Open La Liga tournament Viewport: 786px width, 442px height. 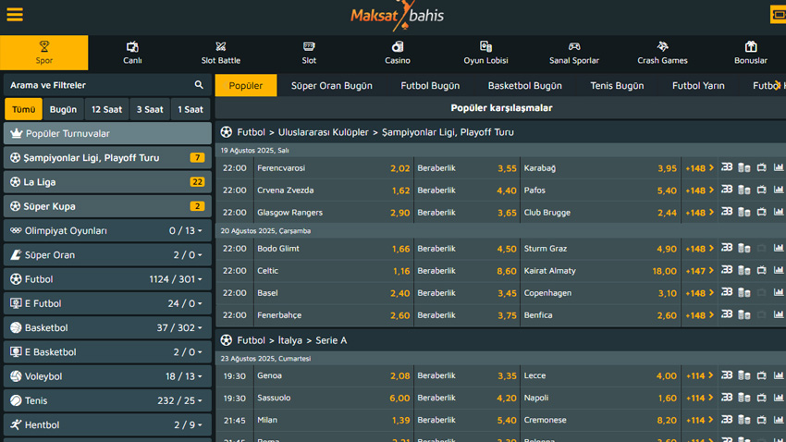coord(107,182)
